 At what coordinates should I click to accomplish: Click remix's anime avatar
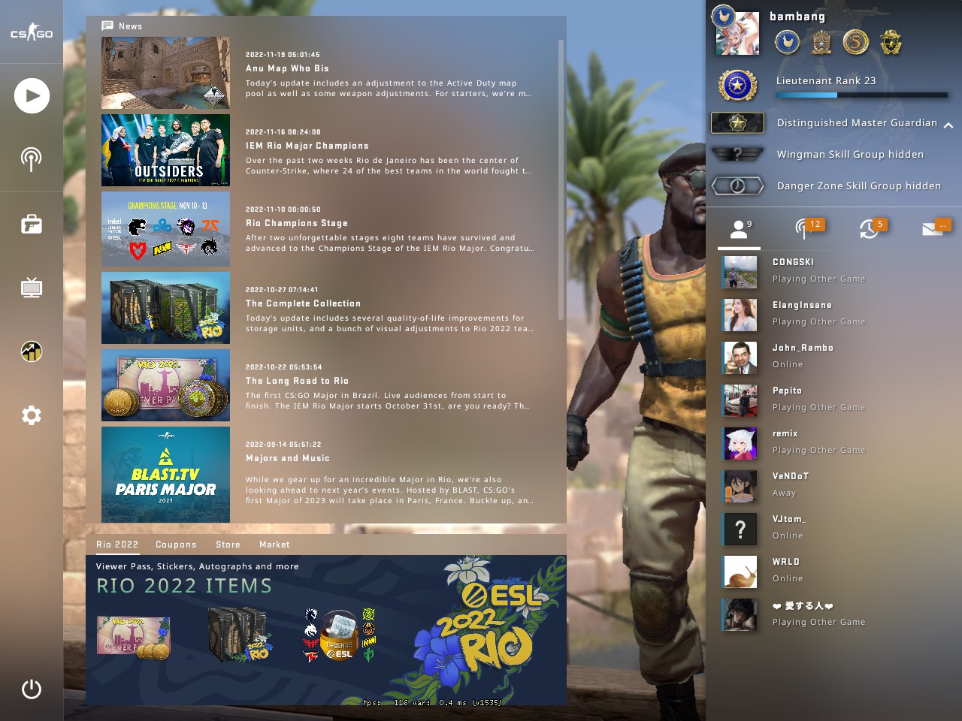tap(740, 444)
